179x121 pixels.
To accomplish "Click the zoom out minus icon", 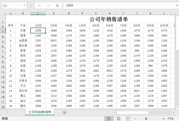I will click(135, 118).
